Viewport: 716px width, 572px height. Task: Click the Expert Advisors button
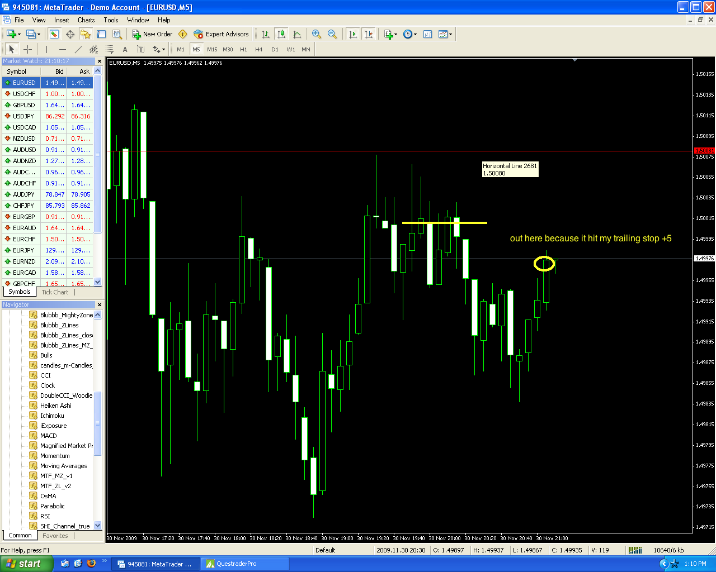[221, 34]
